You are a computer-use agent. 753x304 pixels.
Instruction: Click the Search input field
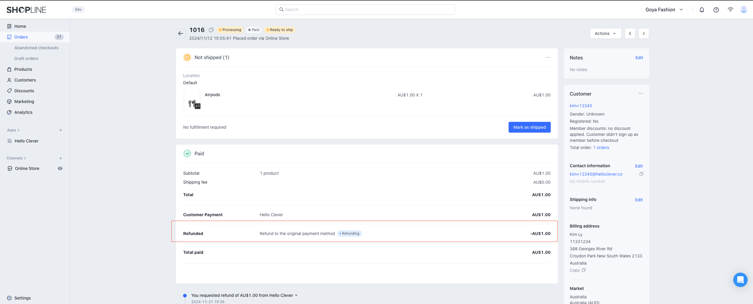(365, 10)
